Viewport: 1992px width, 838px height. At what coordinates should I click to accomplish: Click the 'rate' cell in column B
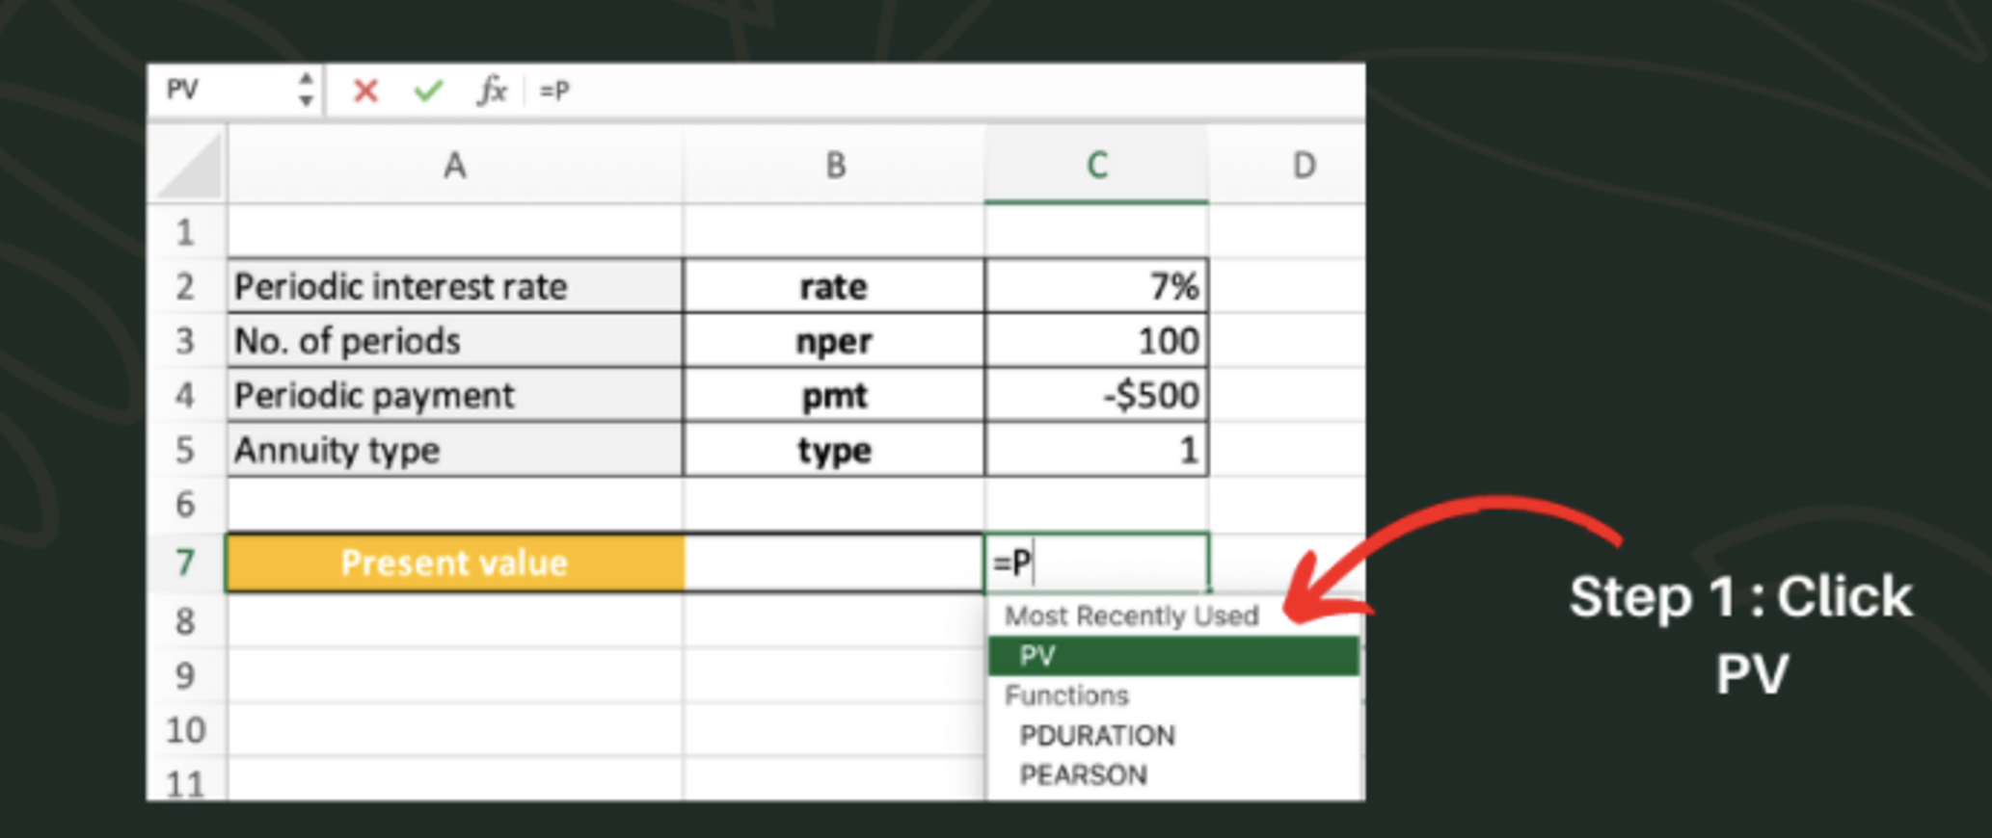click(x=834, y=286)
